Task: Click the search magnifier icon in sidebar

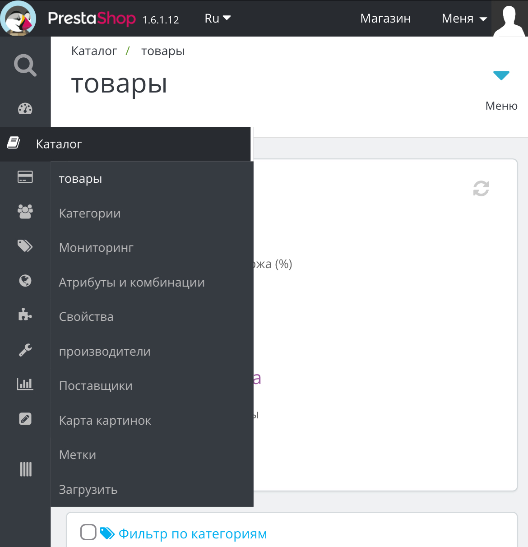Action: pyautogui.click(x=25, y=65)
